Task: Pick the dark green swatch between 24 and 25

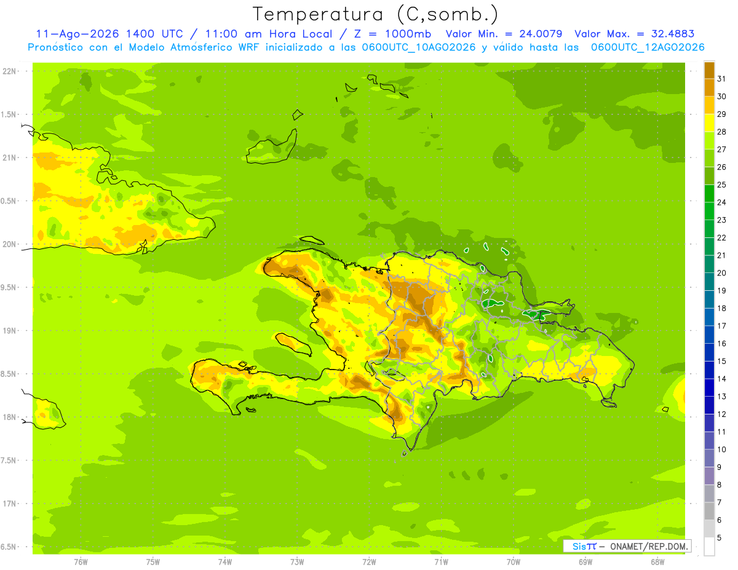Action: (709, 193)
